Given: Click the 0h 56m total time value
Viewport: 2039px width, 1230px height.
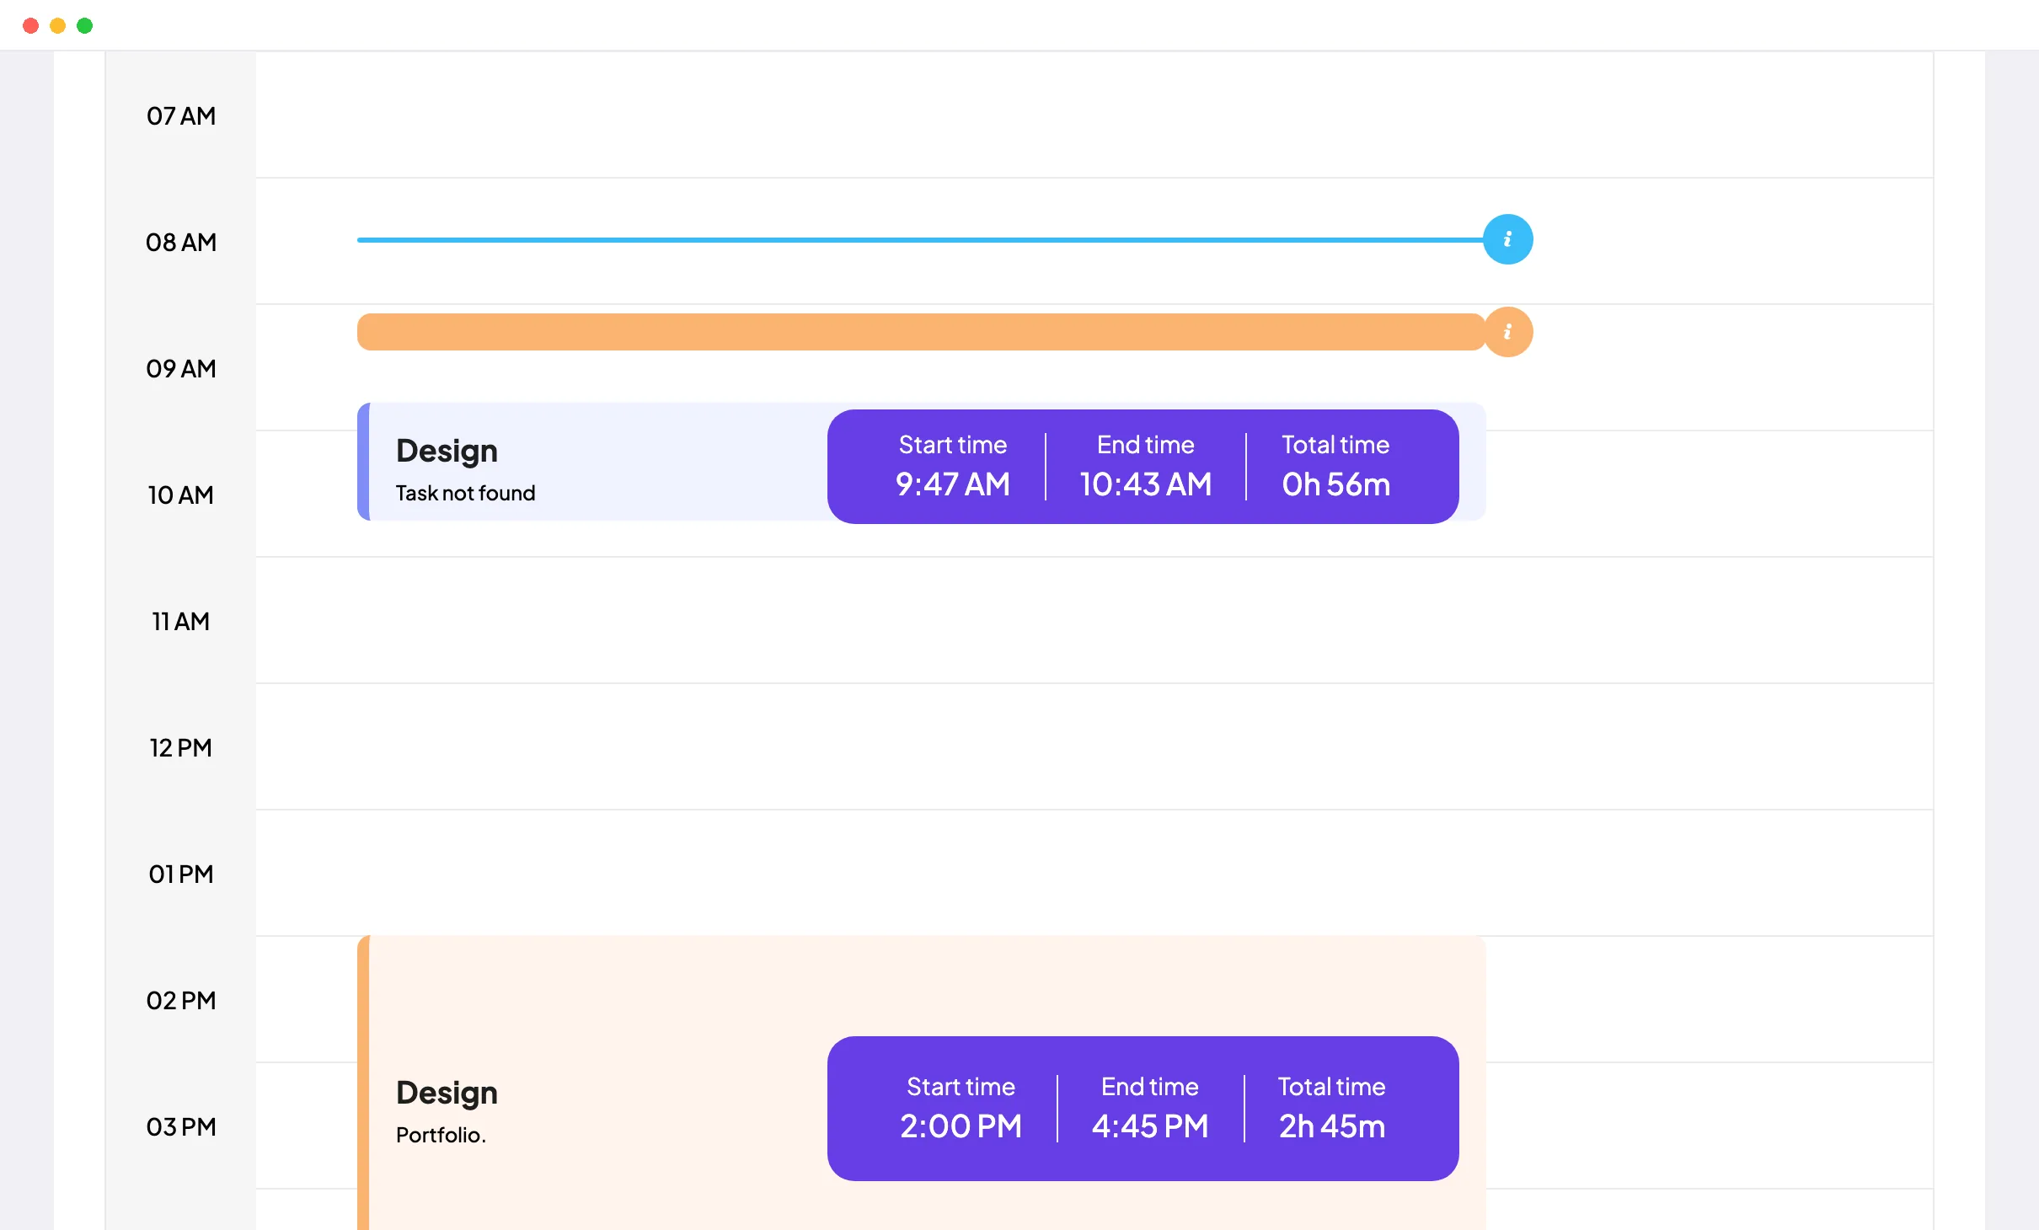Looking at the screenshot, I should click(x=1336, y=484).
